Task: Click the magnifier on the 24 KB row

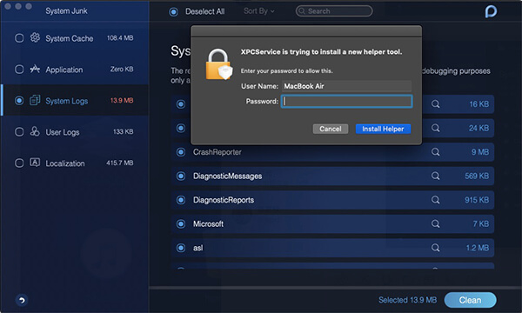Action: [x=436, y=128]
